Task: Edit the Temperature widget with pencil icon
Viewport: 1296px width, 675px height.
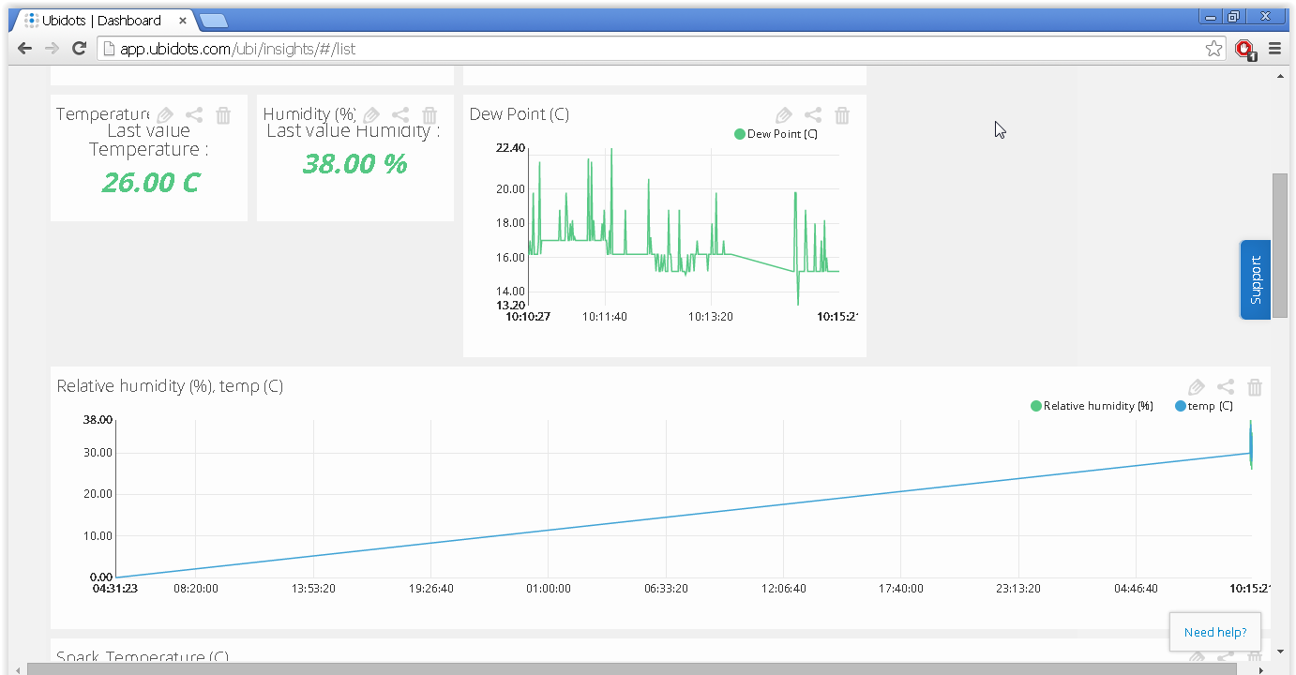Action: coord(165,115)
